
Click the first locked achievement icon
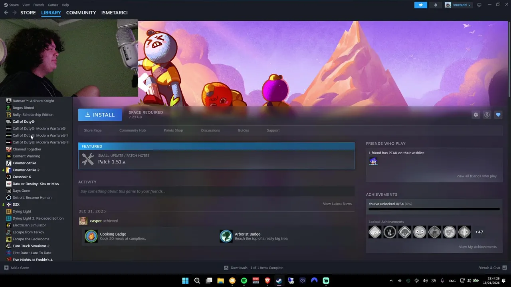[375, 232]
